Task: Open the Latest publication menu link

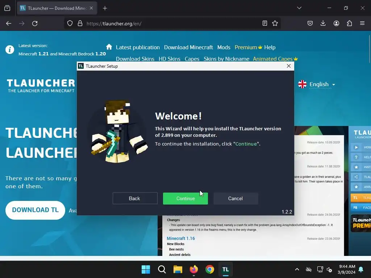Action: point(138,47)
